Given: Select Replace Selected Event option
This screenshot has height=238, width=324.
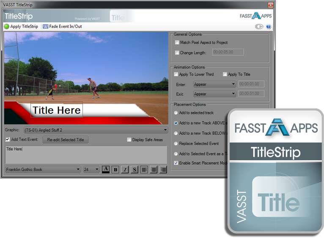Looking at the screenshot, I should tap(176, 144).
